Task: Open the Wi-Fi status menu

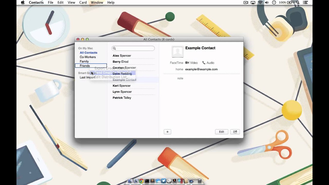Action: point(260,2)
